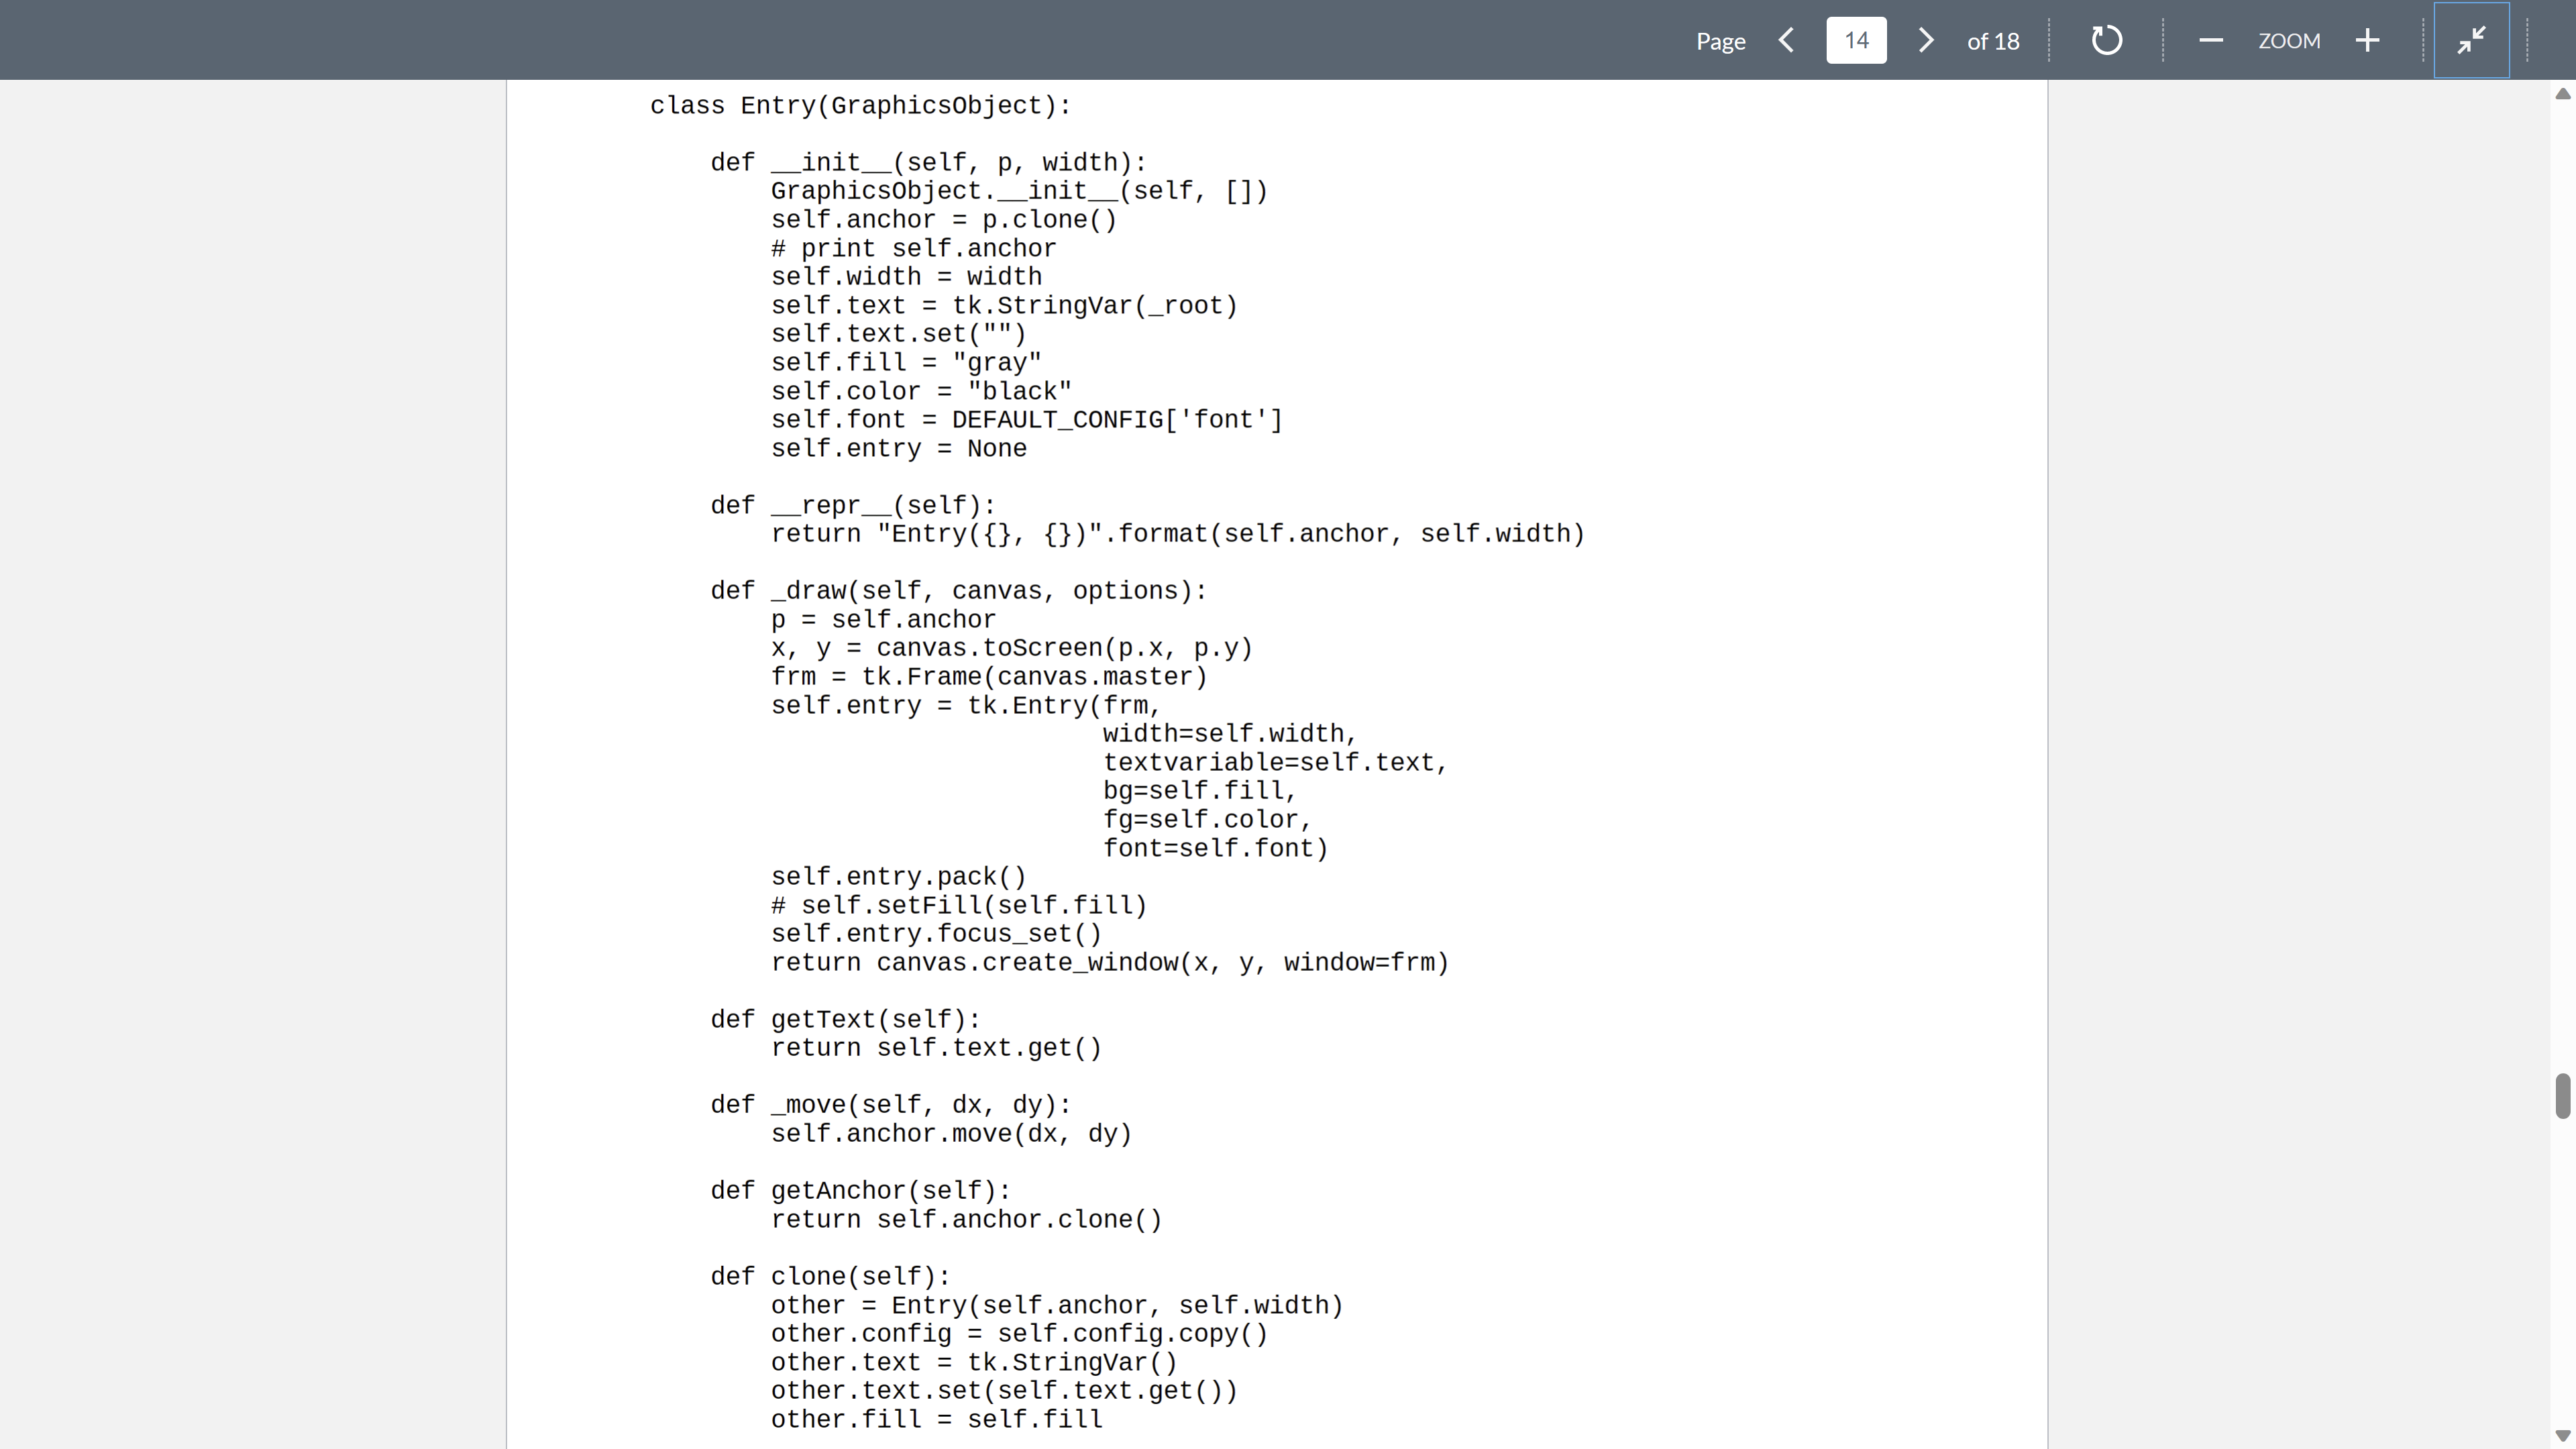Click the 'def getText(self):' code line

point(845,1019)
